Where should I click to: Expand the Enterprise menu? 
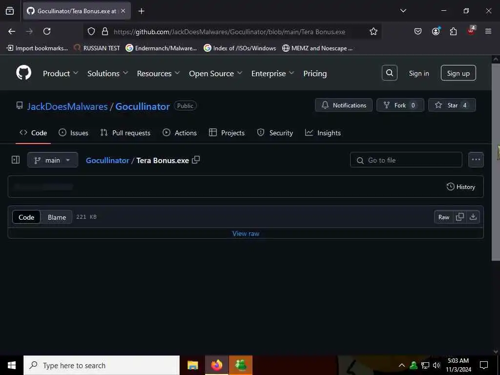click(272, 73)
